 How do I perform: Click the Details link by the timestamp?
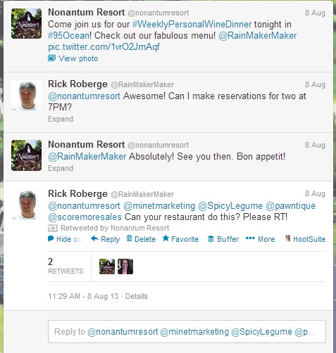pos(137,296)
